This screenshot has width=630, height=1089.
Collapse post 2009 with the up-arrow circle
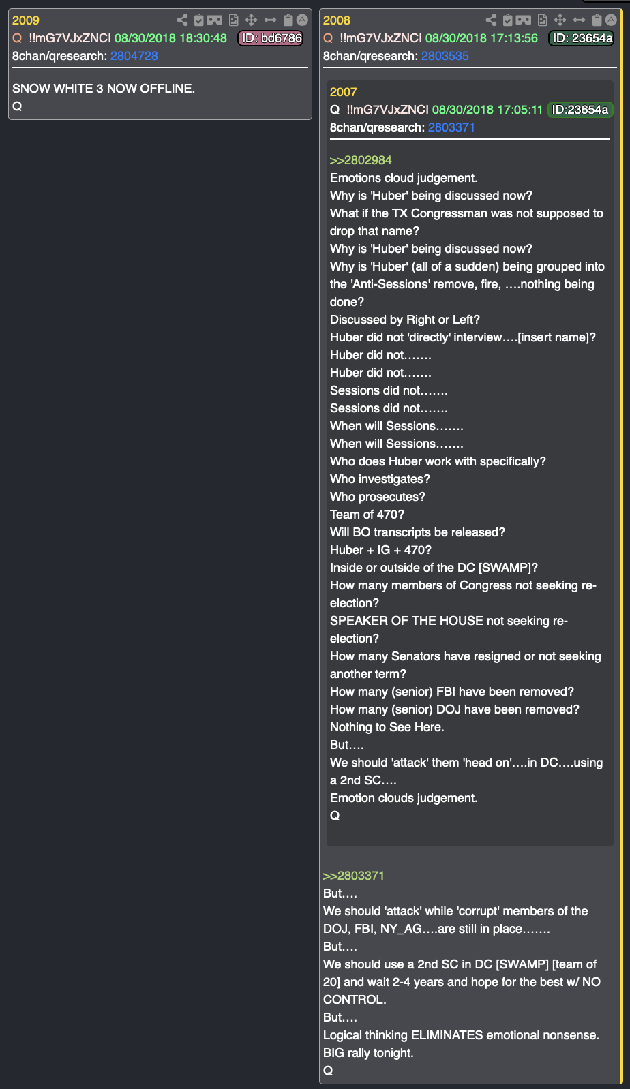pyautogui.click(x=303, y=20)
